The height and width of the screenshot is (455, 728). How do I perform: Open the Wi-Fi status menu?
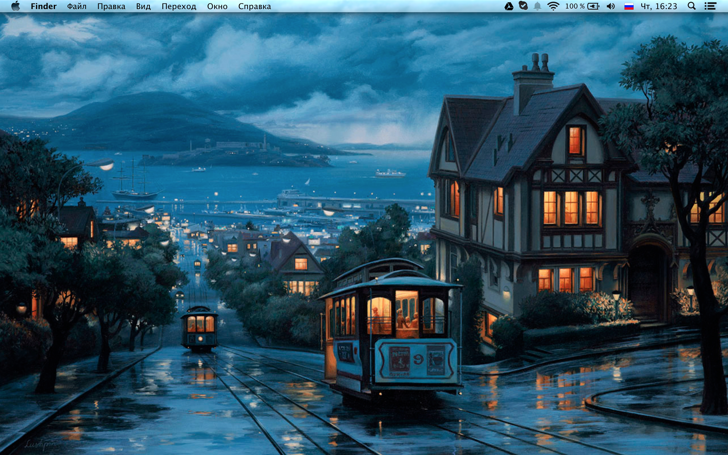[553, 6]
